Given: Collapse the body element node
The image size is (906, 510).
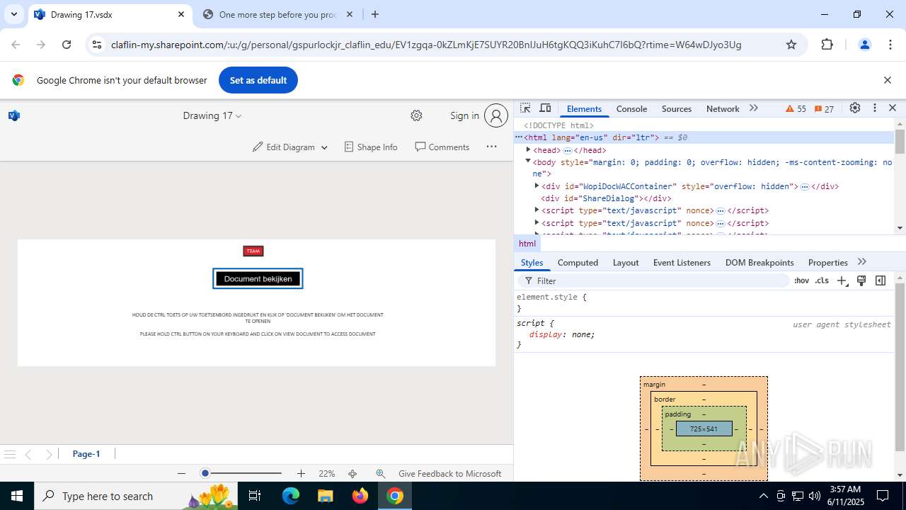Looking at the screenshot, I should coord(528,161).
